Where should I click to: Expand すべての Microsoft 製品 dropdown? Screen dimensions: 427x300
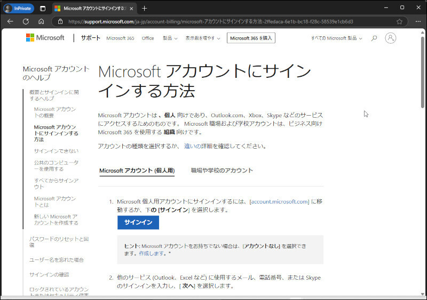pos(337,38)
